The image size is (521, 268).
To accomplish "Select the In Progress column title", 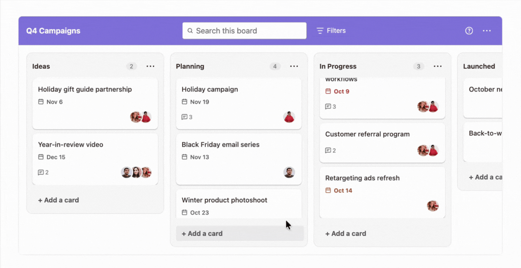I will point(338,67).
